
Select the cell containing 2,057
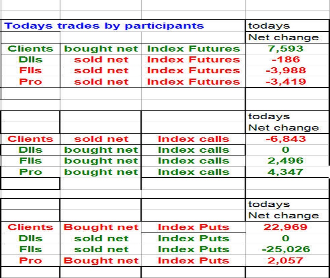(285, 260)
